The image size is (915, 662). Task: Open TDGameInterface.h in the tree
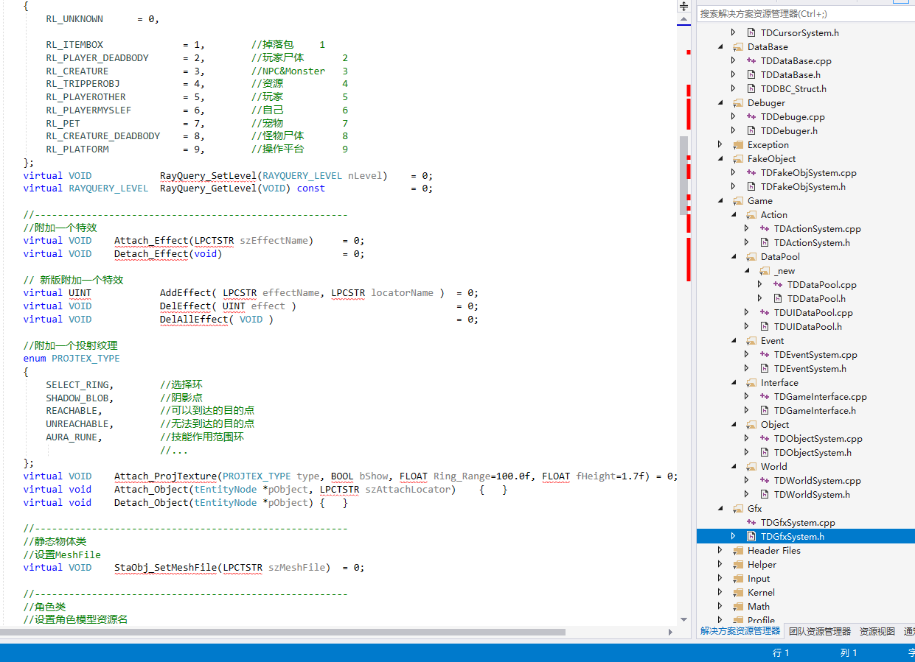click(815, 411)
